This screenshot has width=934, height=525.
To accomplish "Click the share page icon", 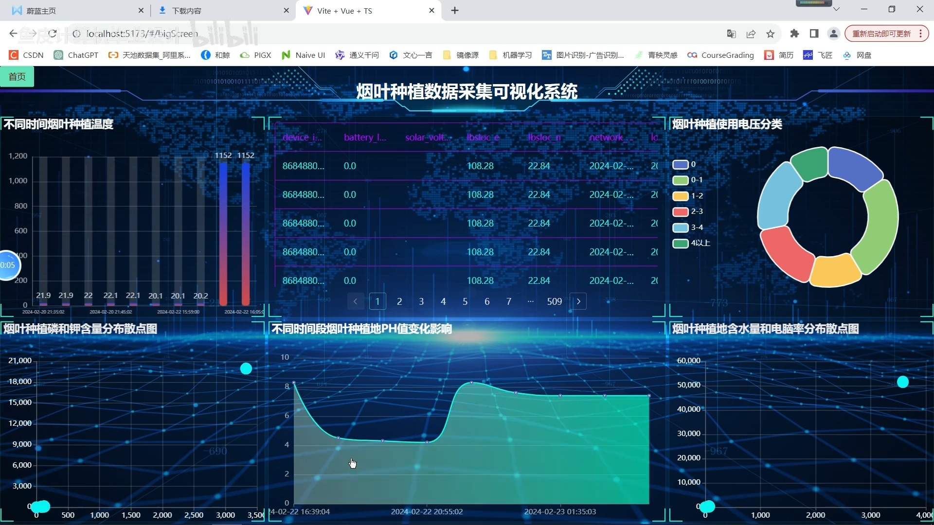I will (751, 34).
